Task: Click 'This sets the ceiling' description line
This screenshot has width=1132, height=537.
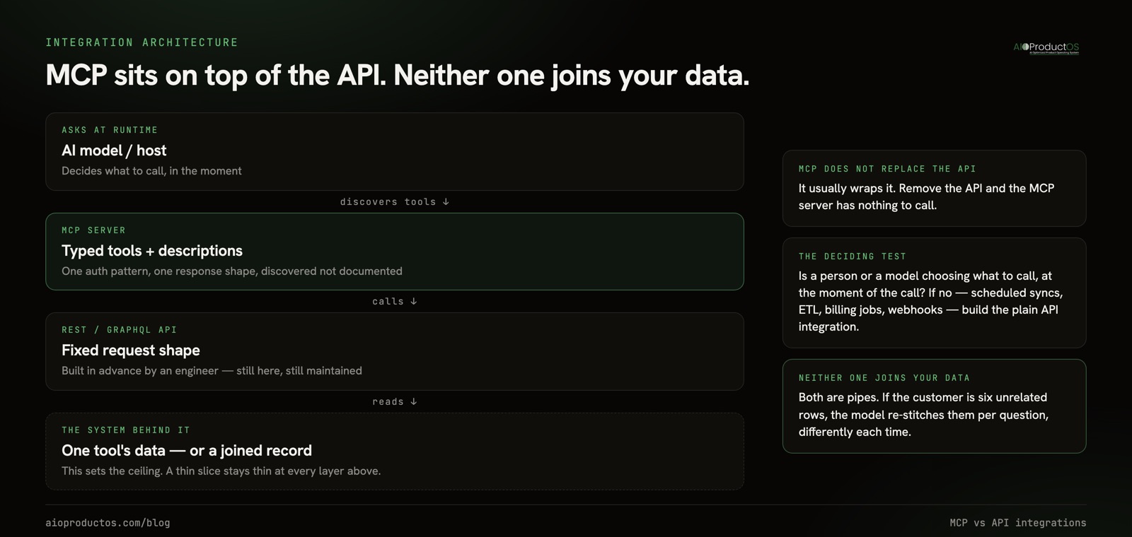Action: [221, 471]
